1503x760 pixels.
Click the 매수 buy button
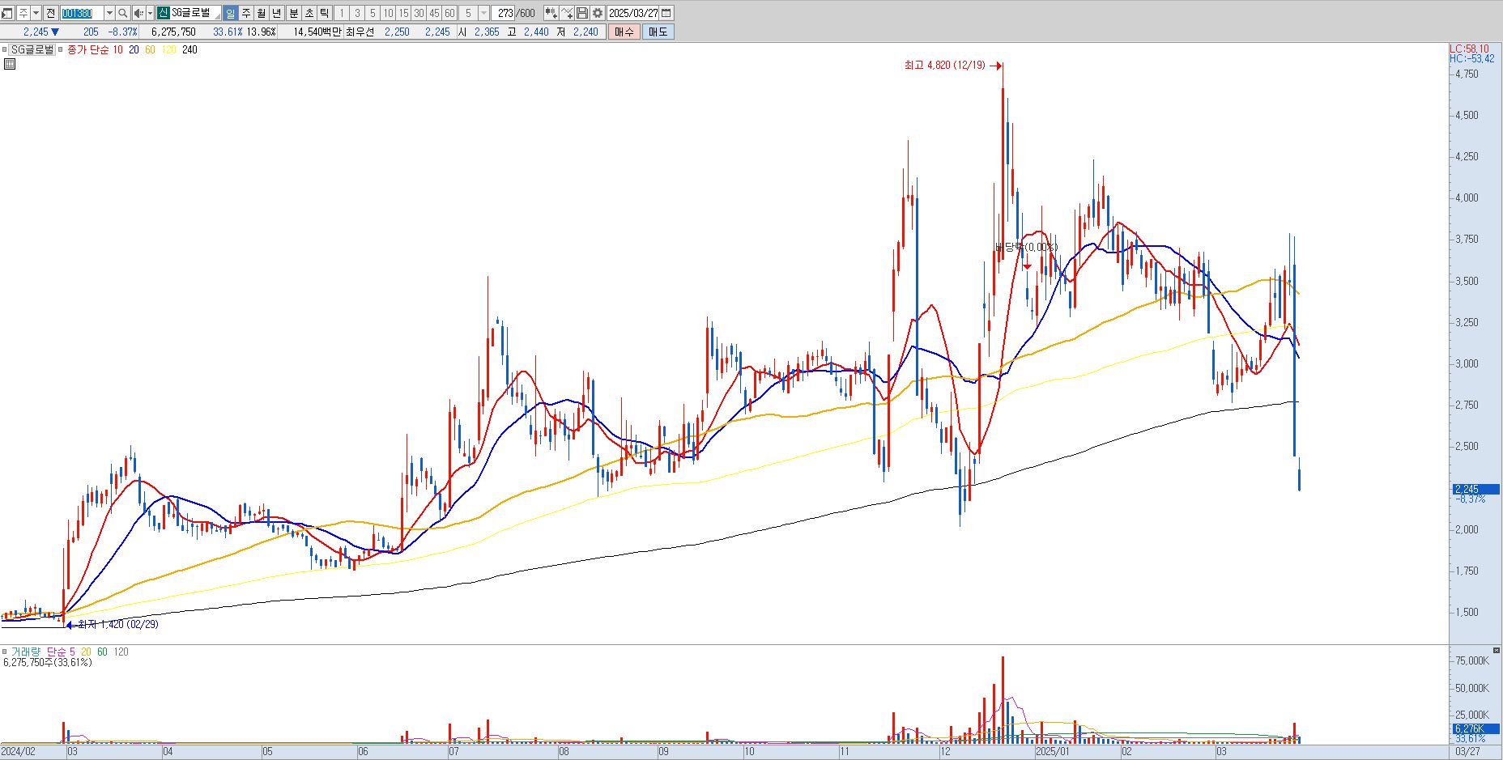click(624, 32)
